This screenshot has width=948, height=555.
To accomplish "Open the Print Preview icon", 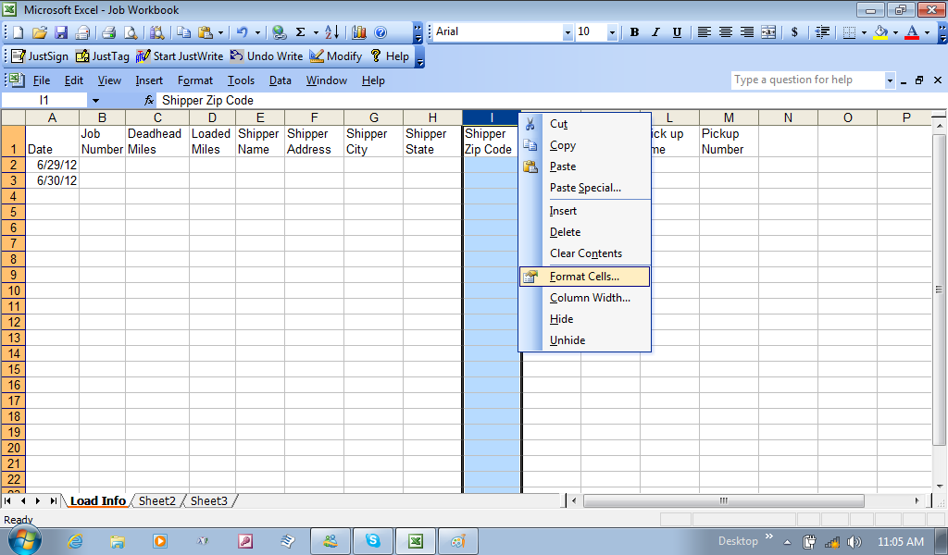I will (x=131, y=32).
